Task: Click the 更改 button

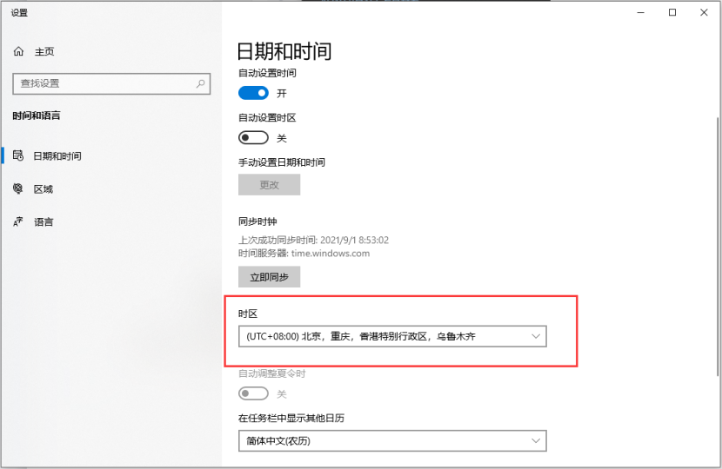Action: coord(270,184)
